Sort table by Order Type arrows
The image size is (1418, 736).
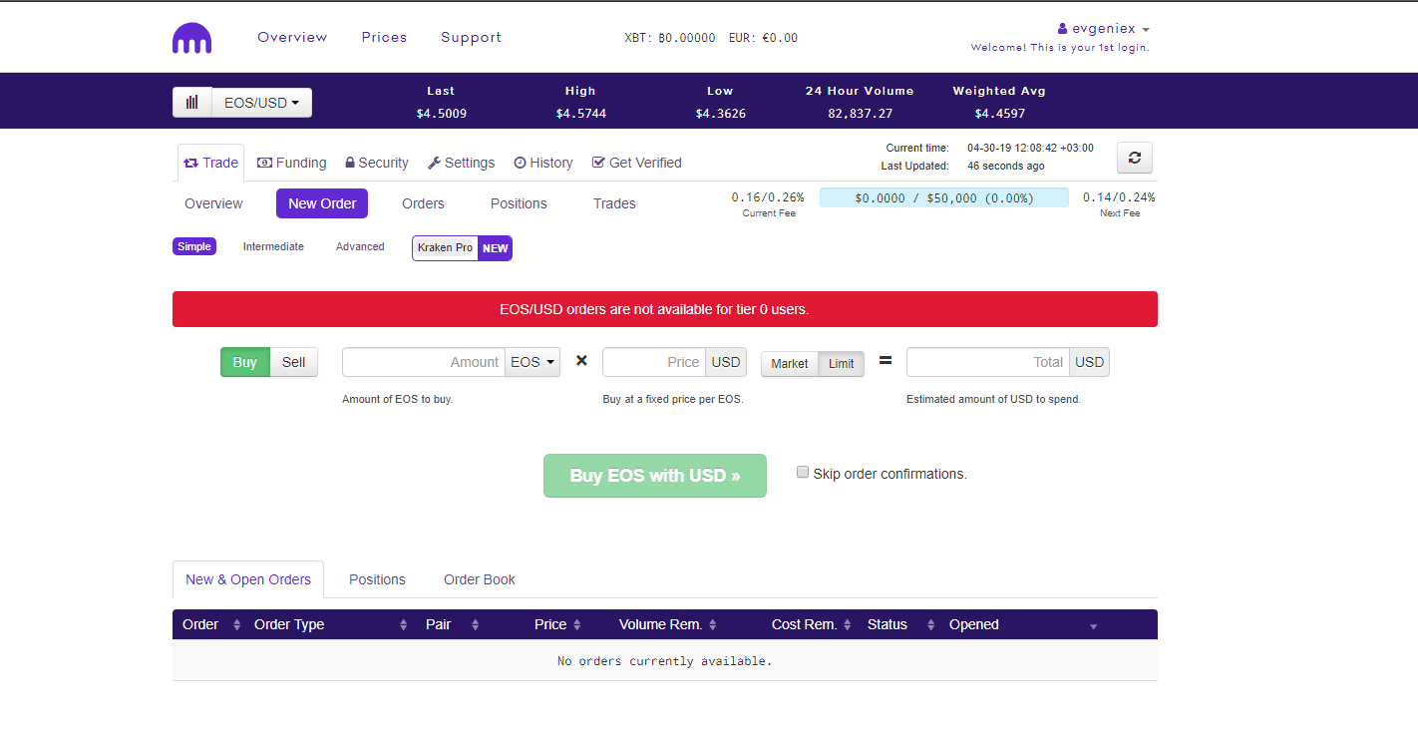pos(404,625)
